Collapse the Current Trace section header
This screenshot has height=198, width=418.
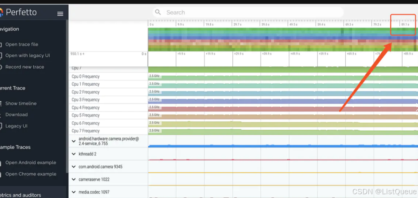tap(13, 88)
